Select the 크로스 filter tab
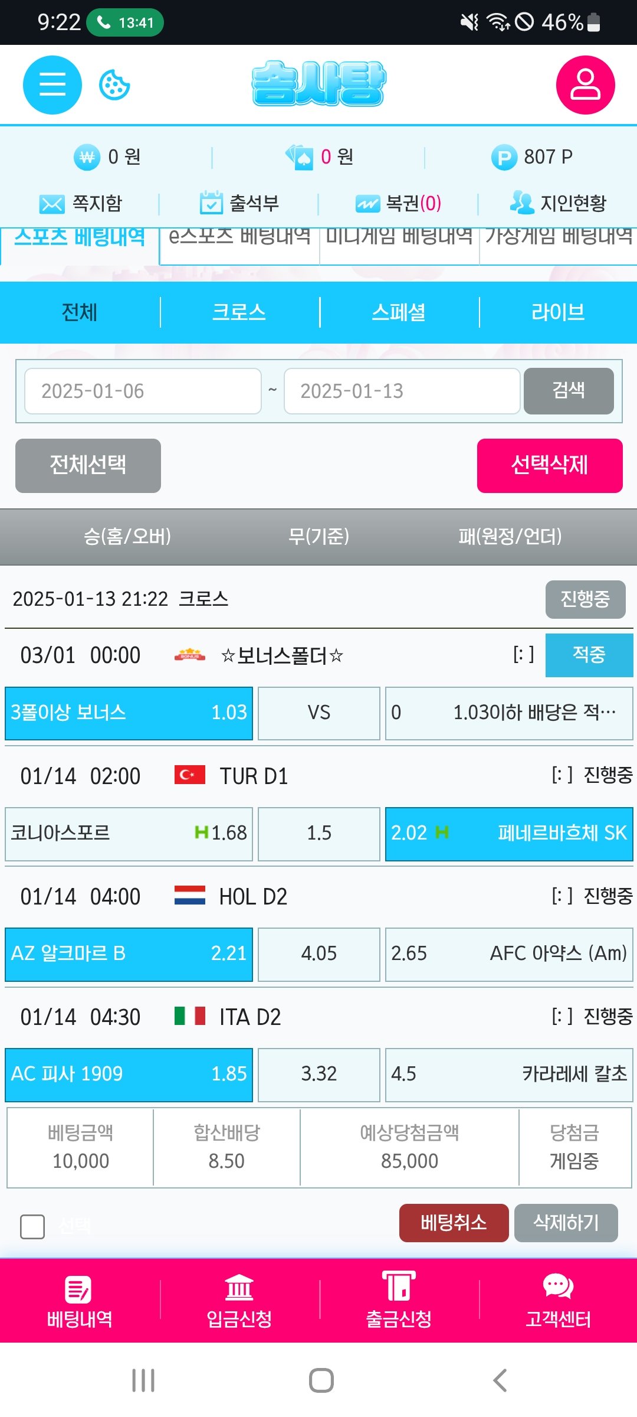This screenshot has height=1417, width=637. 239,312
